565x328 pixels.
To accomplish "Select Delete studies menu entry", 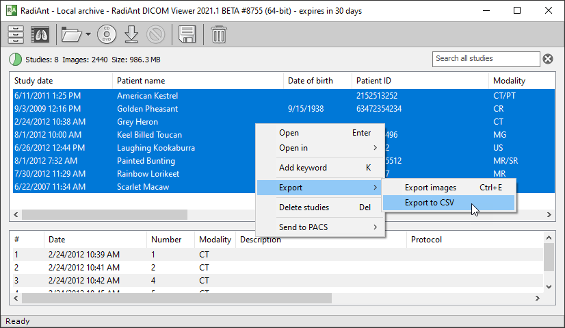I will point(320,207).
